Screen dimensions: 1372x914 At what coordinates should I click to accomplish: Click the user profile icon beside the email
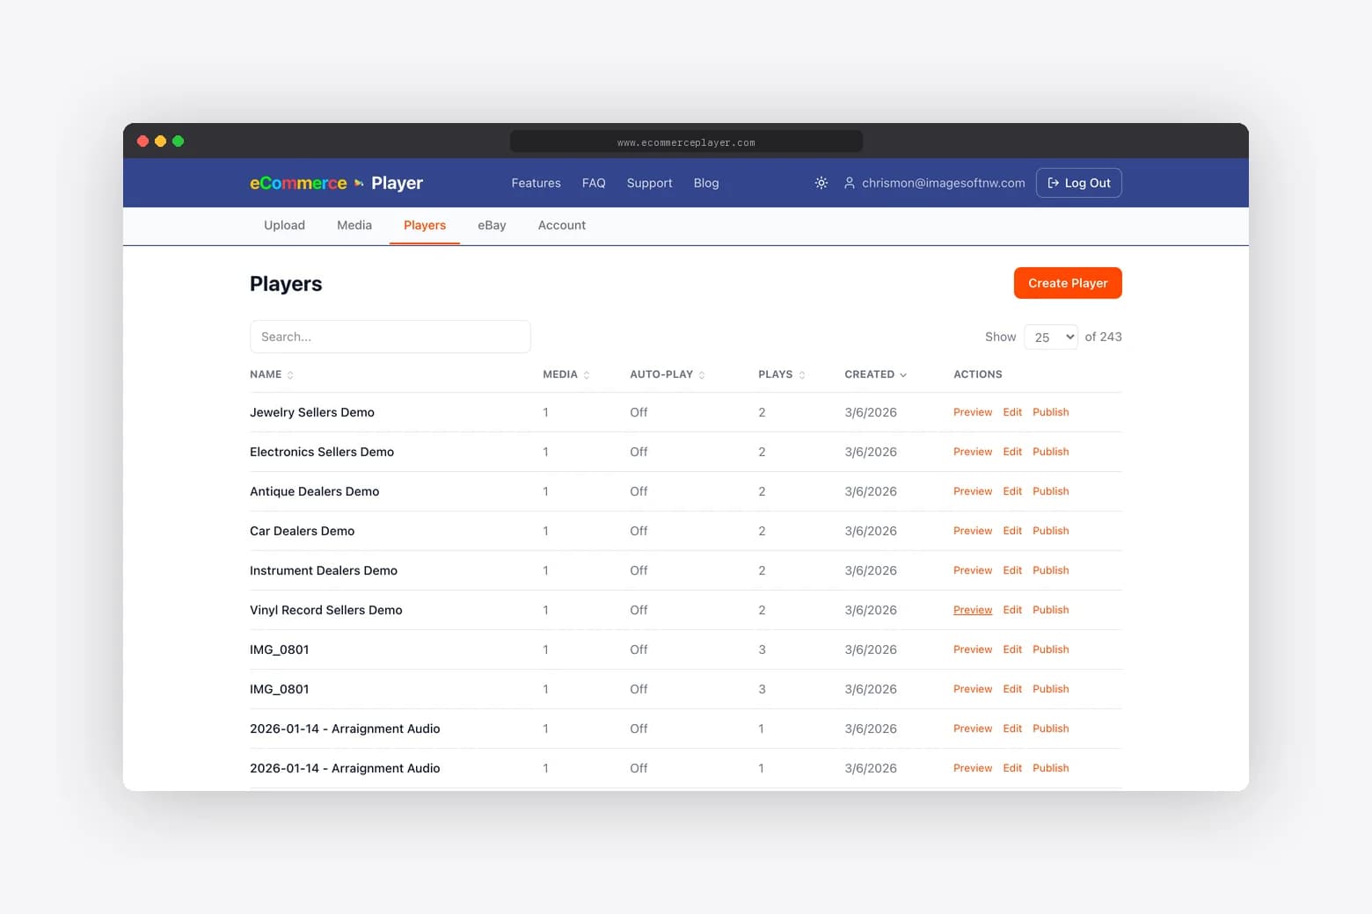pyautogui.click(x=849, y=183)
